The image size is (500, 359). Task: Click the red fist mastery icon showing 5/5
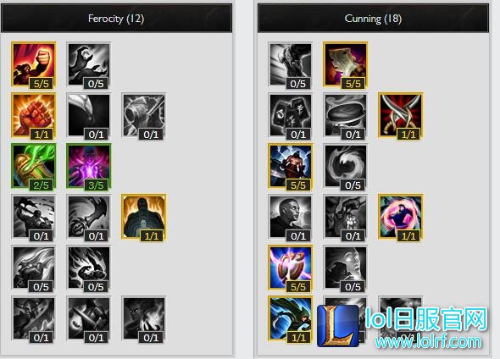click(34, 65)
